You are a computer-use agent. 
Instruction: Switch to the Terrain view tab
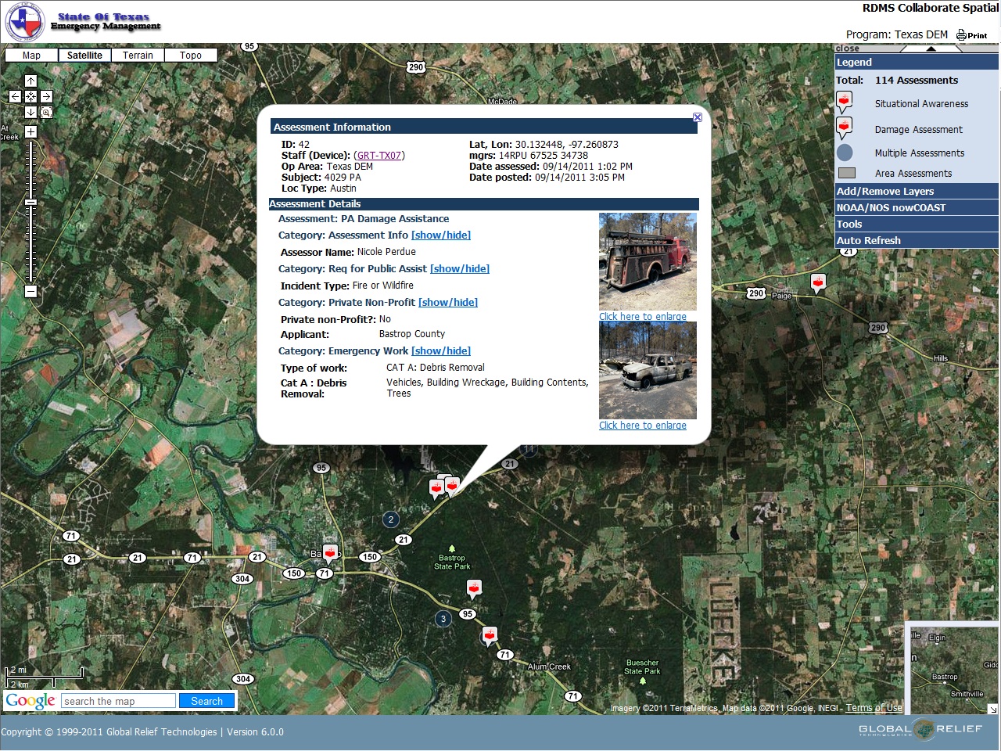138,56
